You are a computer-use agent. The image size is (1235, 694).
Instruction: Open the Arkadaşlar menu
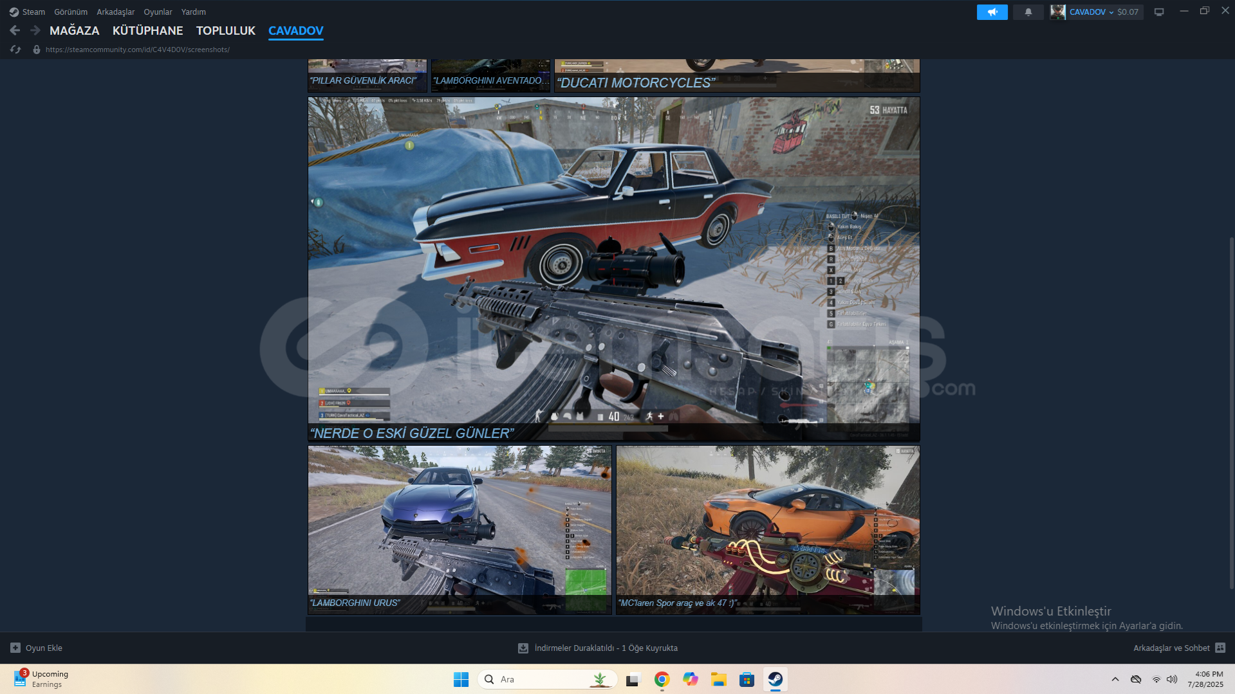(116, 12)
